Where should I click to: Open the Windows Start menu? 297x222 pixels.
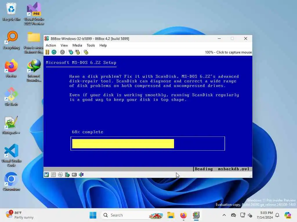click(93, 215)
